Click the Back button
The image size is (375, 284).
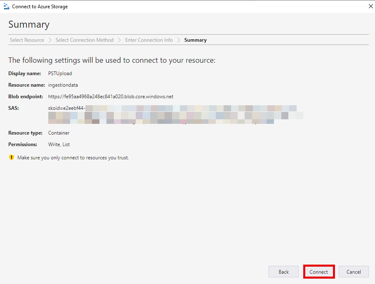point(283,272)
